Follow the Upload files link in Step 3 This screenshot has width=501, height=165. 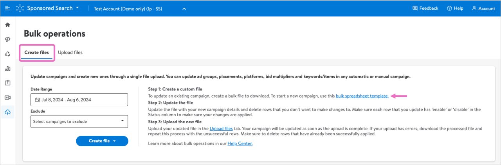tap(221, 128)
